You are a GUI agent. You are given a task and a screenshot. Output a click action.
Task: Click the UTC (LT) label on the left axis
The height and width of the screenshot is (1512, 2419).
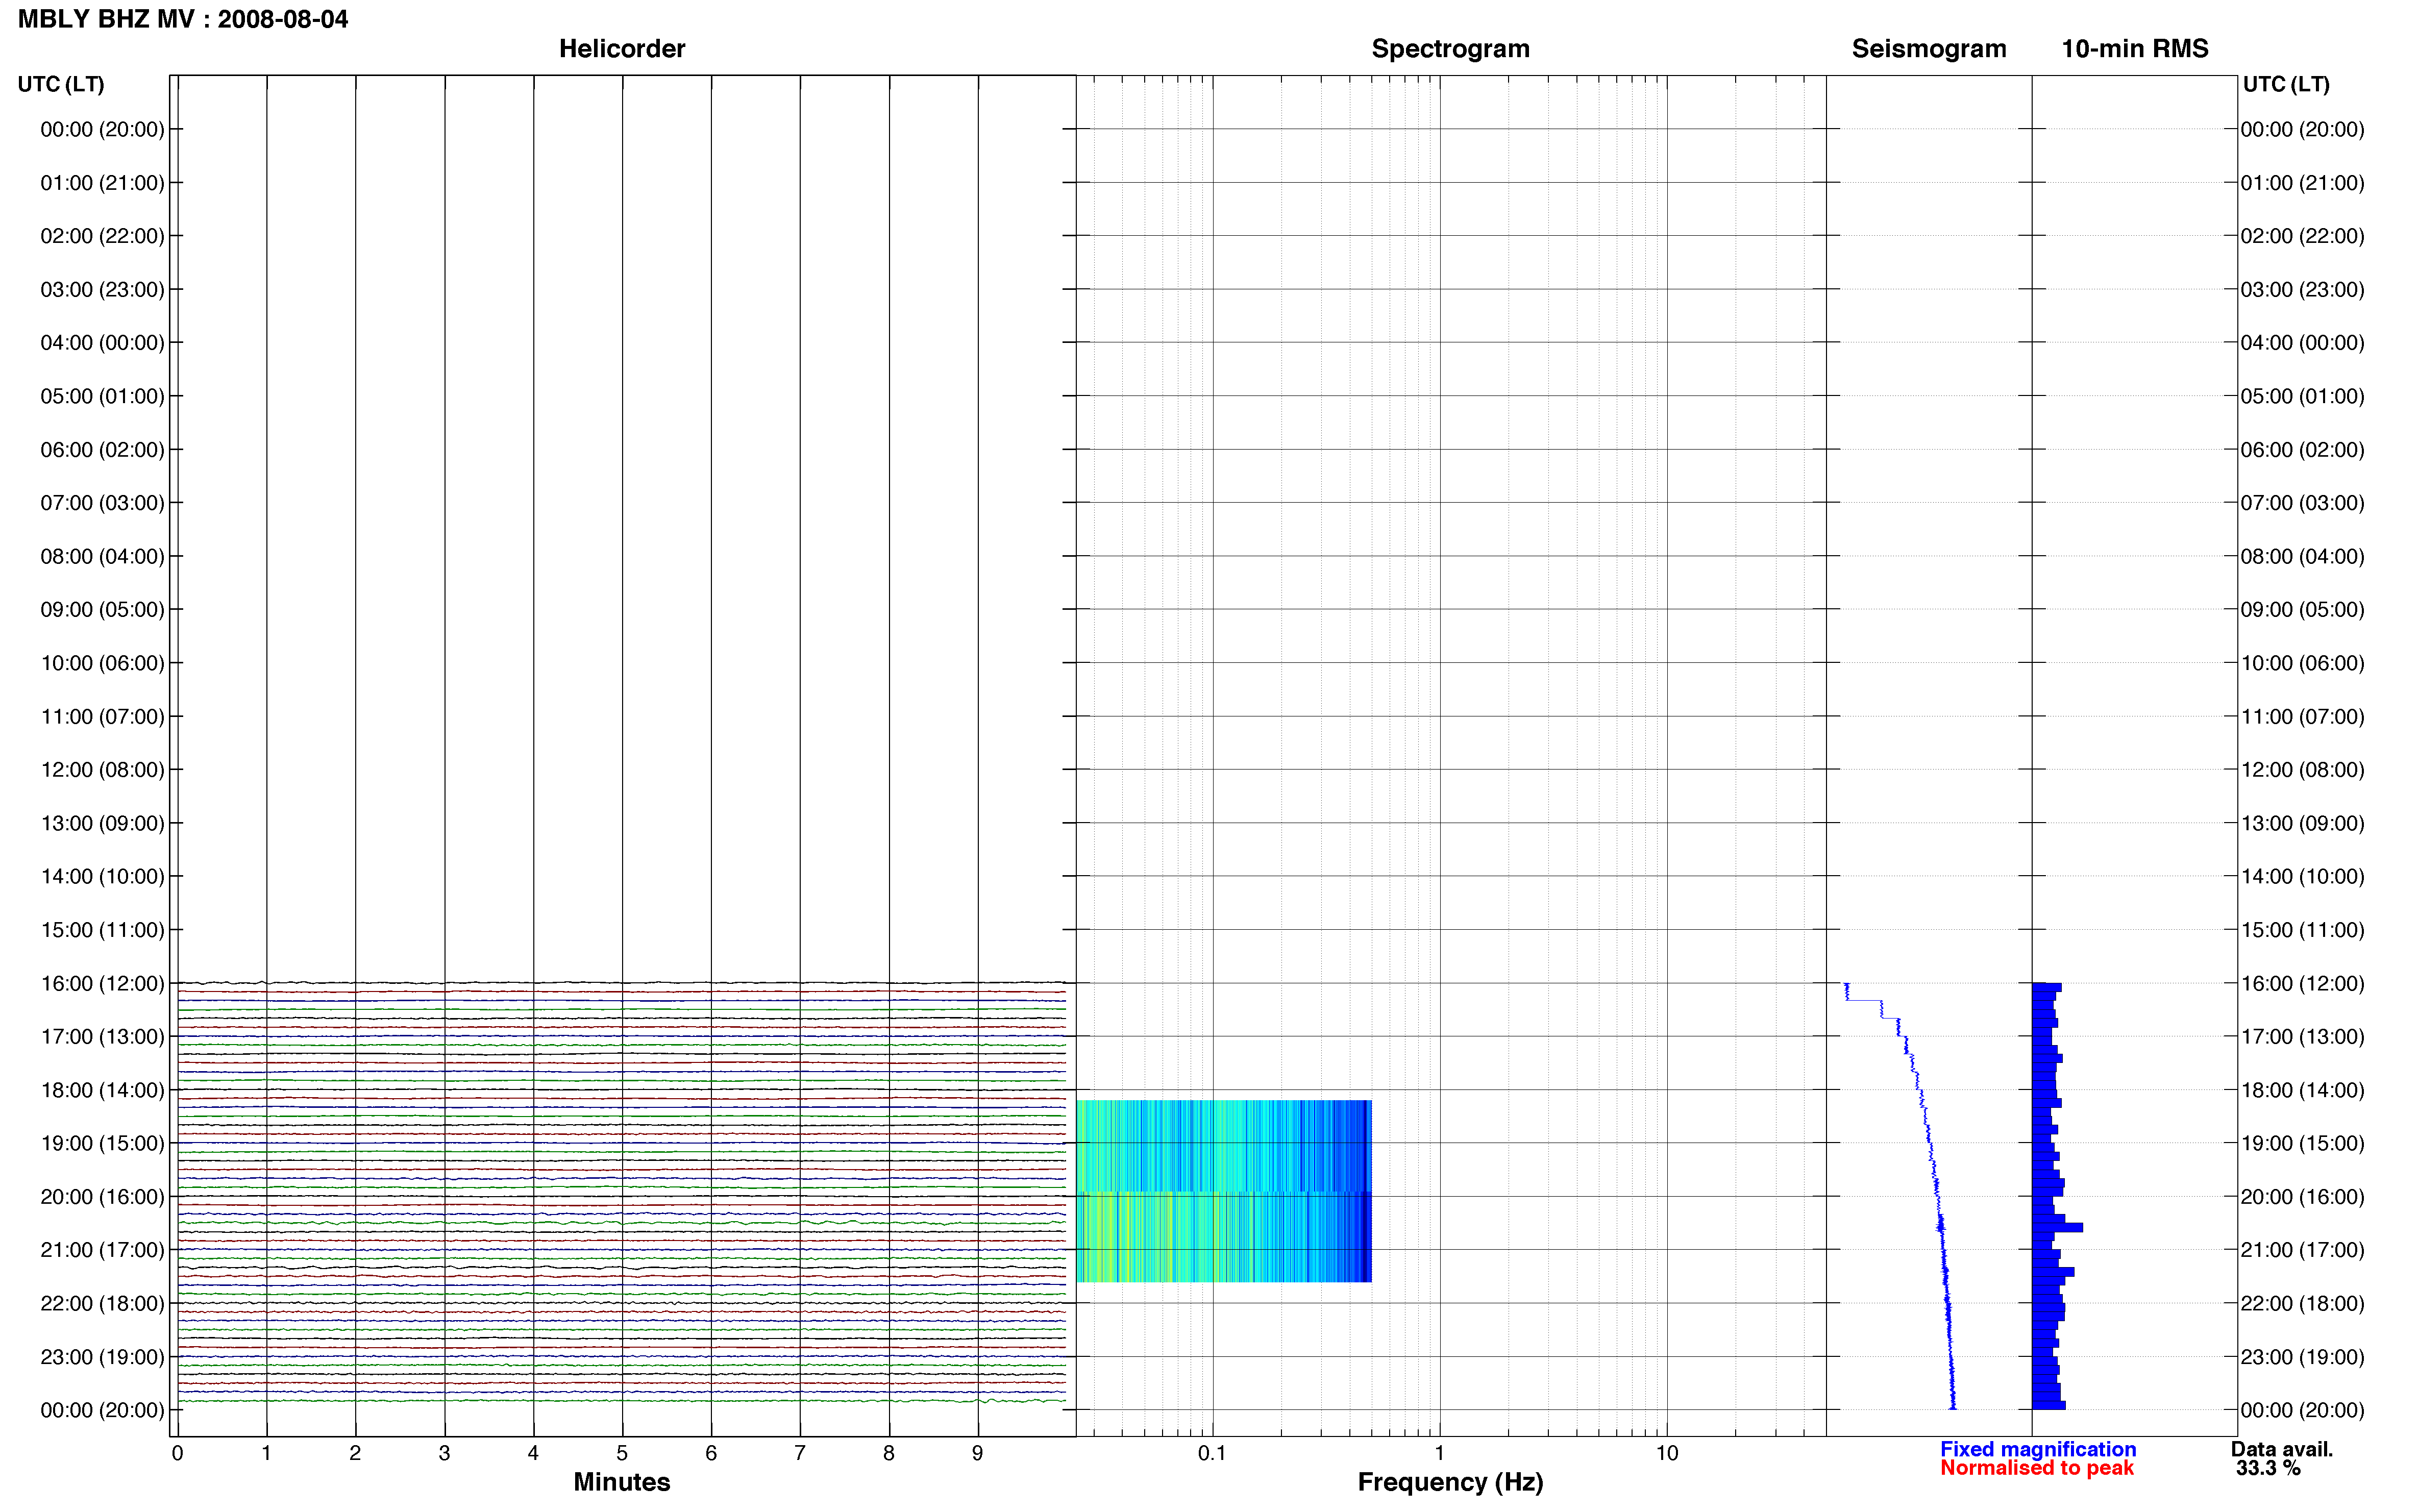[x=61, y=84]
